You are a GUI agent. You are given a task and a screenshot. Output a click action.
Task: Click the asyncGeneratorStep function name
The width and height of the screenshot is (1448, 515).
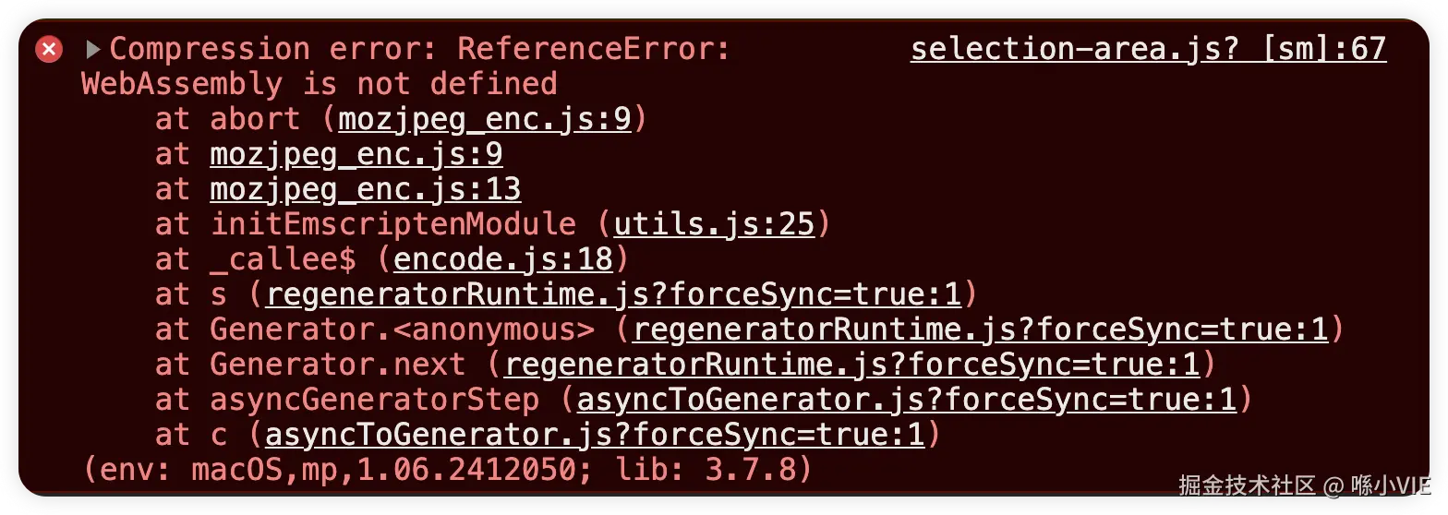[x=374, y=400]
